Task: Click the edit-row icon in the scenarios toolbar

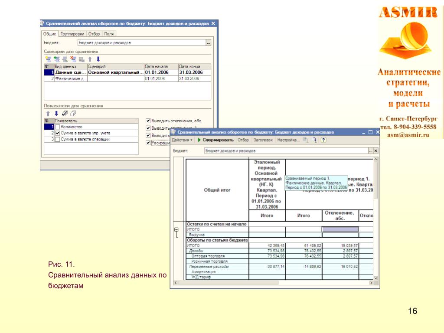Action: (x=65, y=59)
